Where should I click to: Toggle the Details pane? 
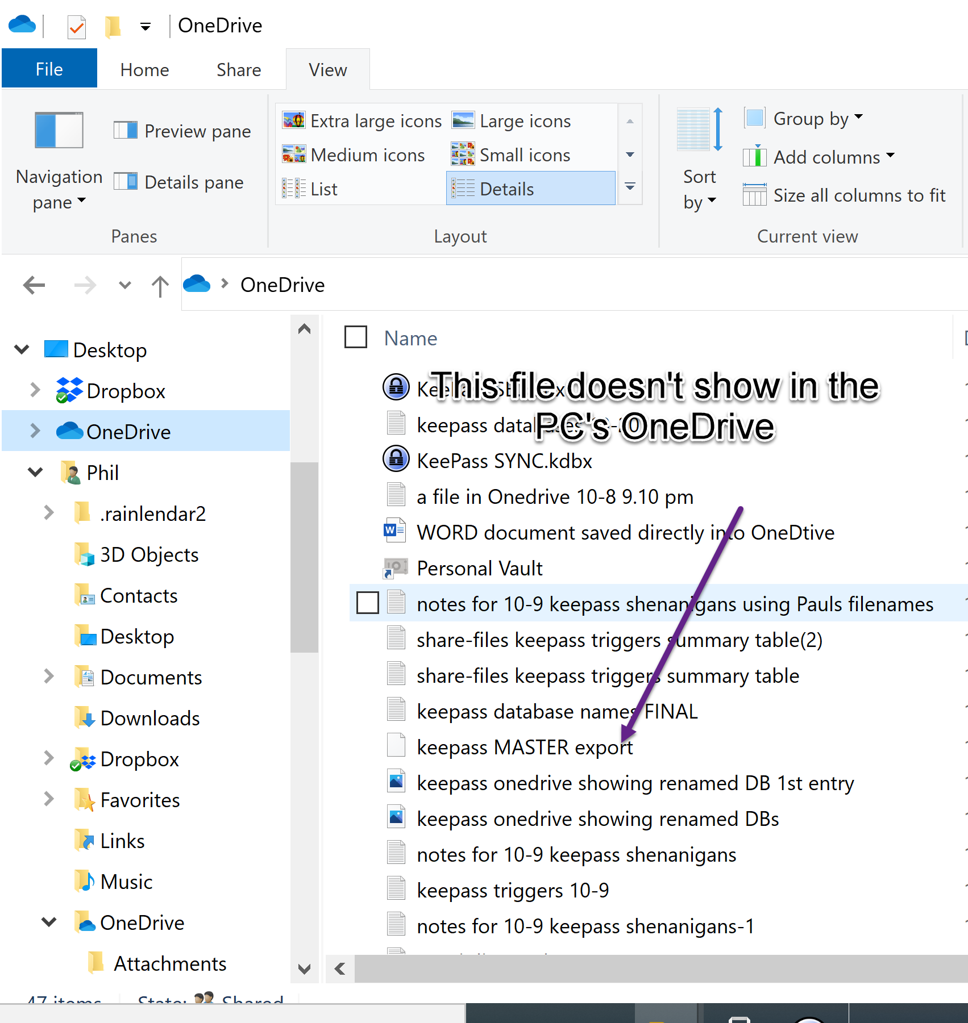[x=179, y=182]
